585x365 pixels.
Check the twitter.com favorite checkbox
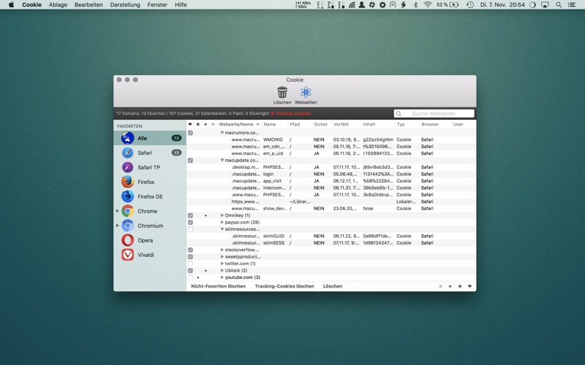[190, 264]
